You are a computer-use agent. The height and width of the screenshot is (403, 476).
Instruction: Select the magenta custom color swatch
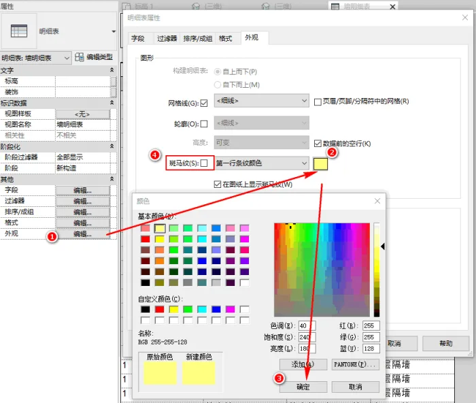coord(230,309)
